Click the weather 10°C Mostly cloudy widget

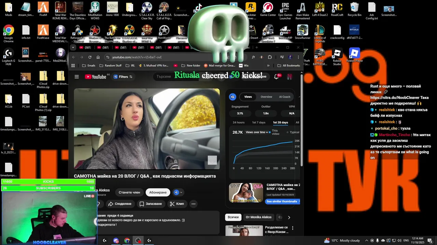click(x=342, y=241)
